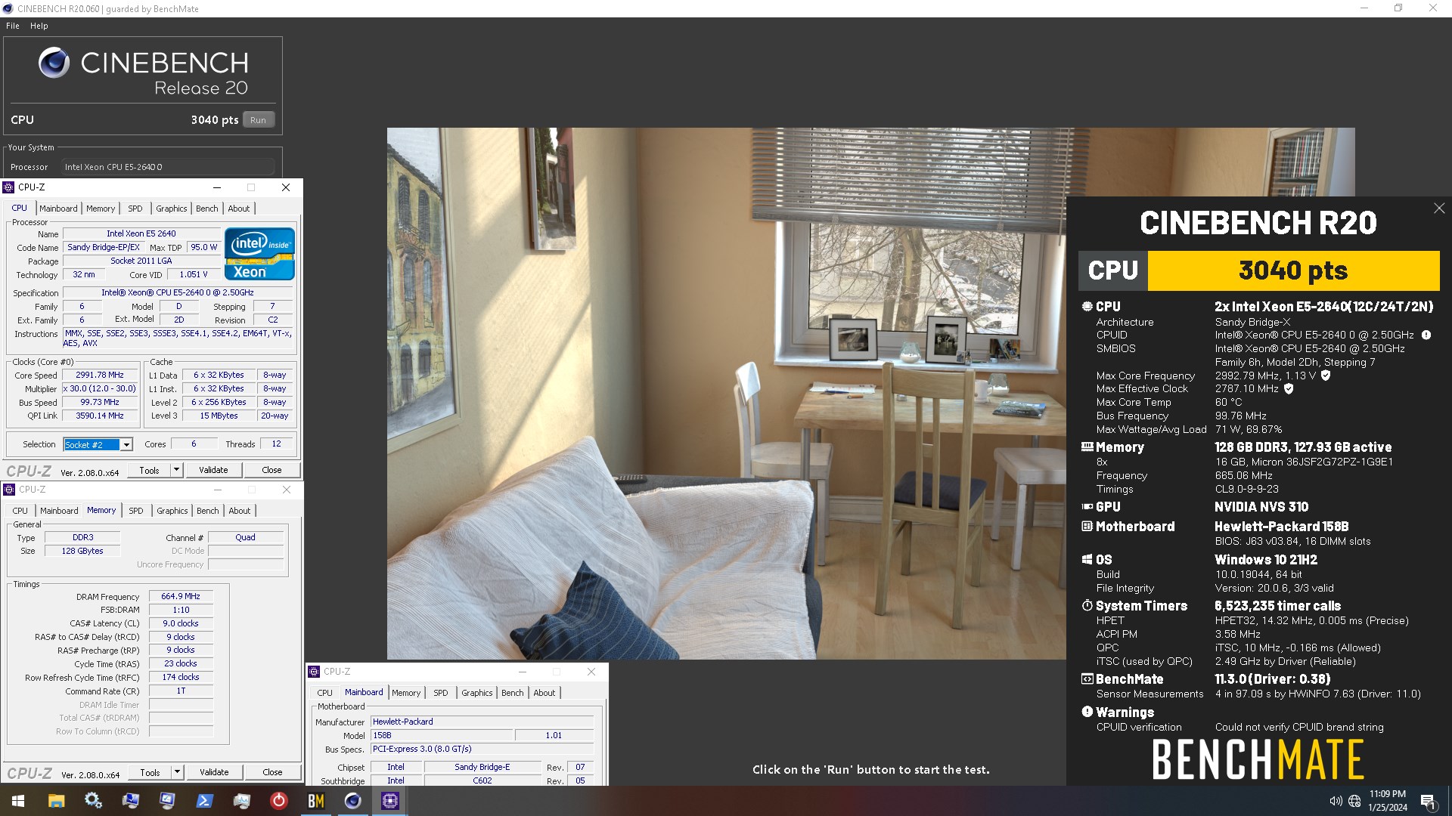Screen dimensions: 1452x816
Task: Close the BenchMate result overlay with X
Action: [1438, 208]
